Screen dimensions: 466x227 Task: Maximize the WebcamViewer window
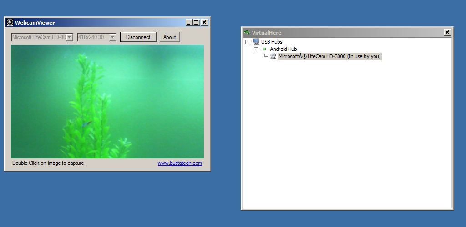196,23
